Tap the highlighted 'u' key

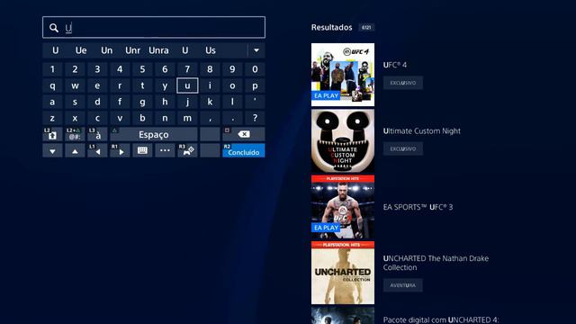(187, 85)
